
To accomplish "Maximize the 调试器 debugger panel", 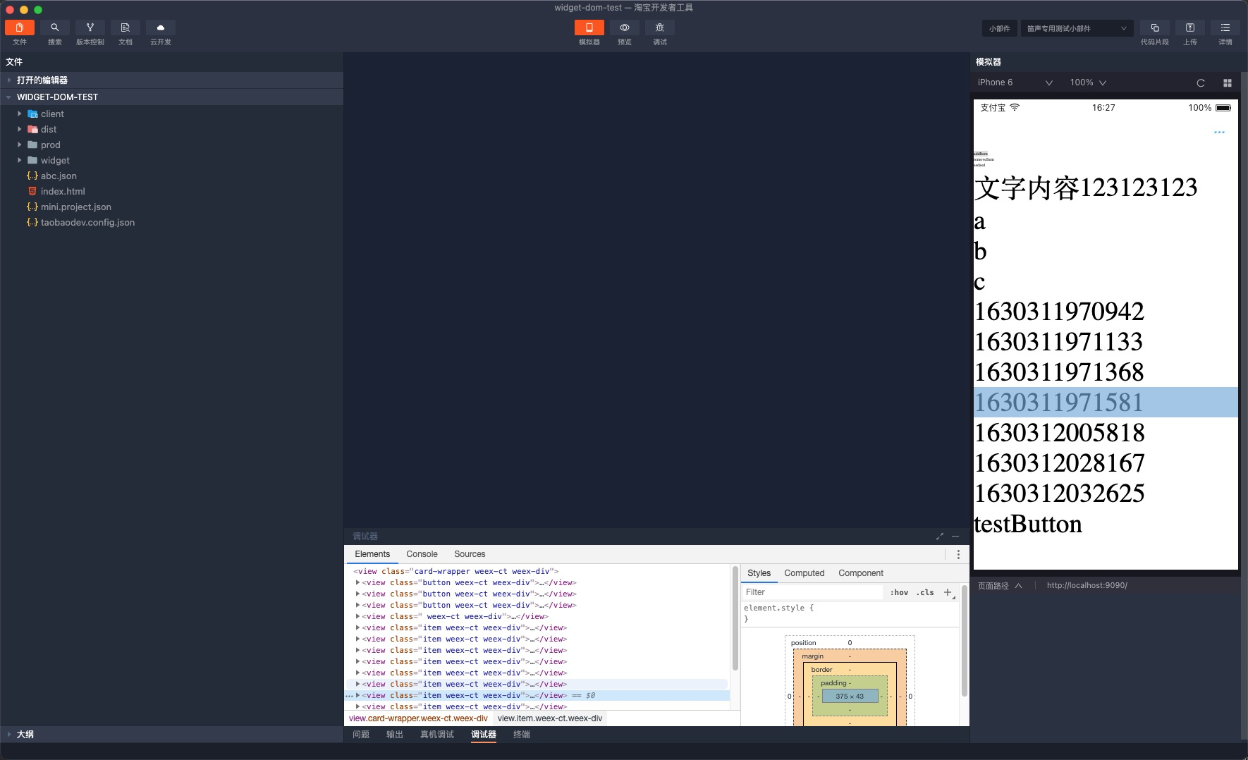I will tap(940, 537).
